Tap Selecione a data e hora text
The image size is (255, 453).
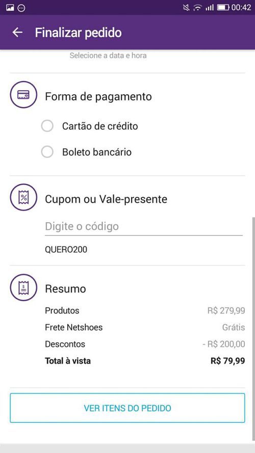[x=108, y=56]
